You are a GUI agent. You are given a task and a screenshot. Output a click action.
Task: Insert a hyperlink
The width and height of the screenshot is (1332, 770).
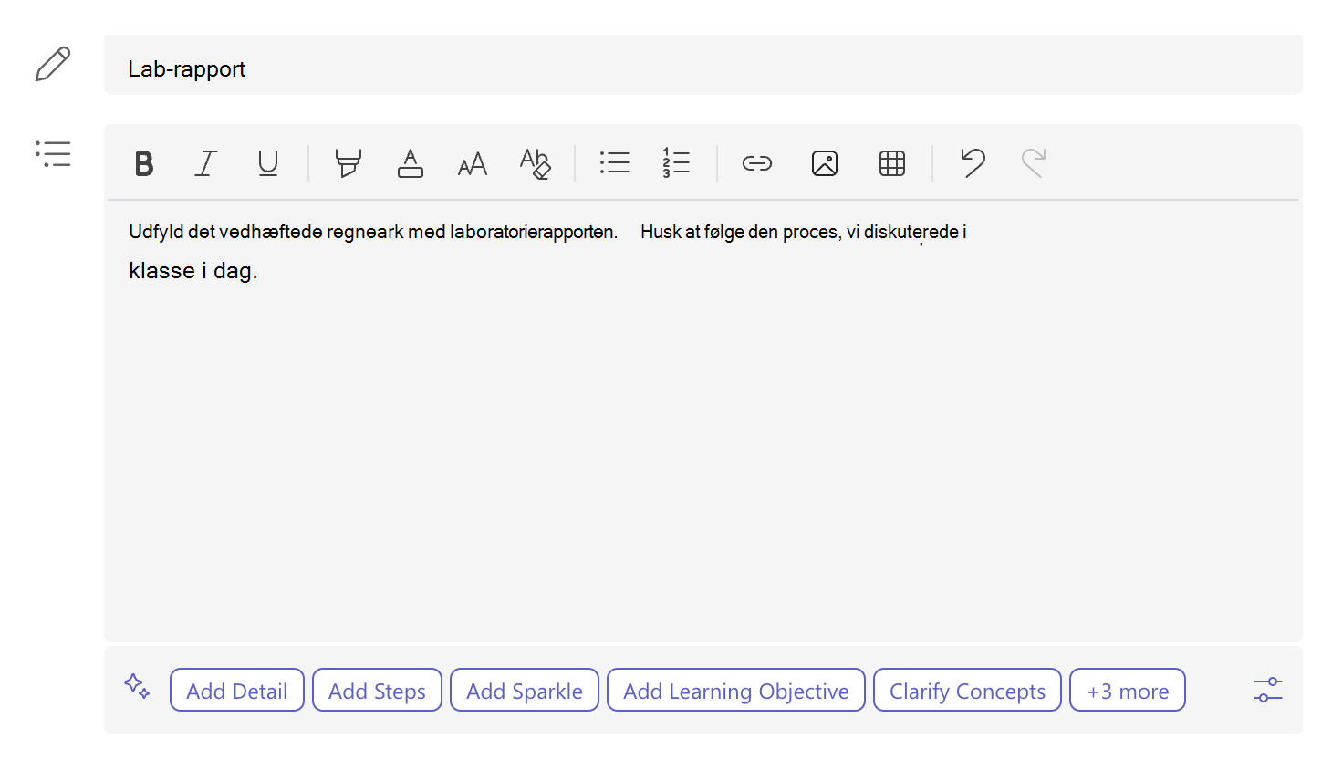pyautogui.click(x=757, y=164)
